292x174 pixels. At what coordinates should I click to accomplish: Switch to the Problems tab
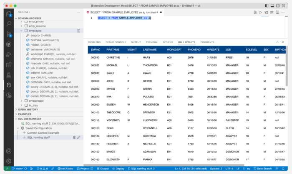pos(94,42)
